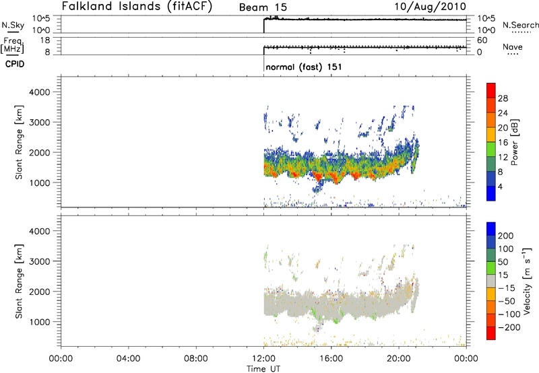
Task: Click the 'Power [dB]' color bar title
Action: click(x=515, y=142)
